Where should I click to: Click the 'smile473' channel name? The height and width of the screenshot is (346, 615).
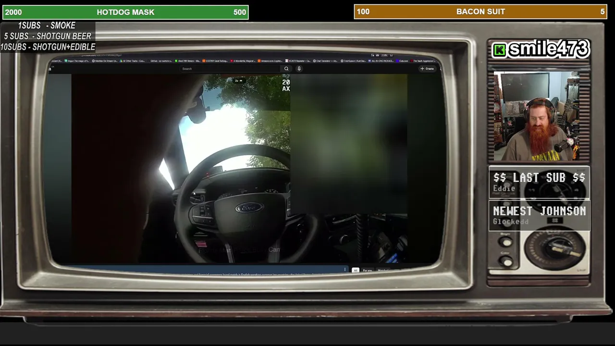point(548,49)
